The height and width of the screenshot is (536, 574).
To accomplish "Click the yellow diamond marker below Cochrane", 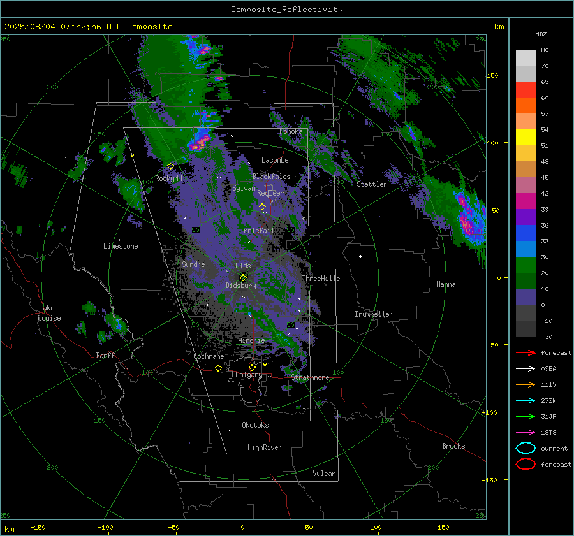I will tap(219, 368).
